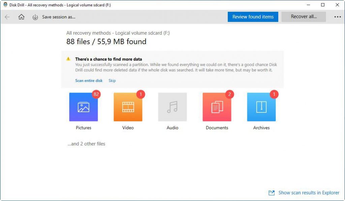
Task: Click the Recover all button
Action: (x=303, y=16)
